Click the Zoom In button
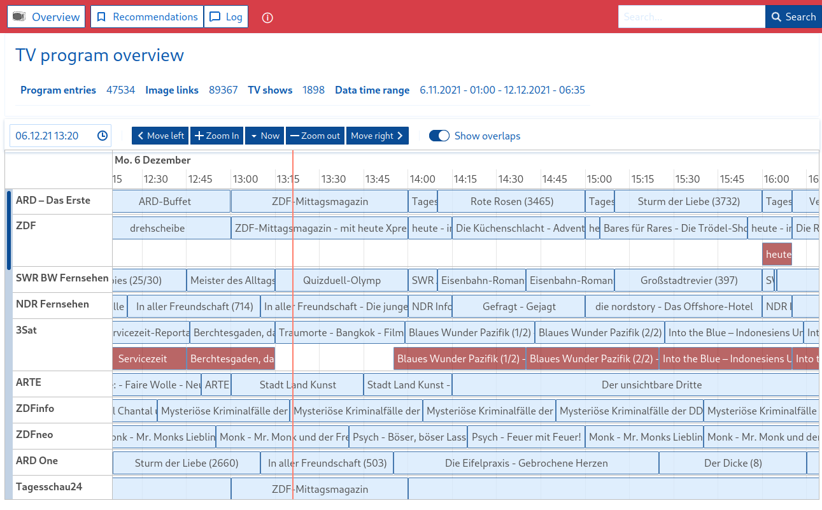The image size is (822, 510). [x=216, y=136]
